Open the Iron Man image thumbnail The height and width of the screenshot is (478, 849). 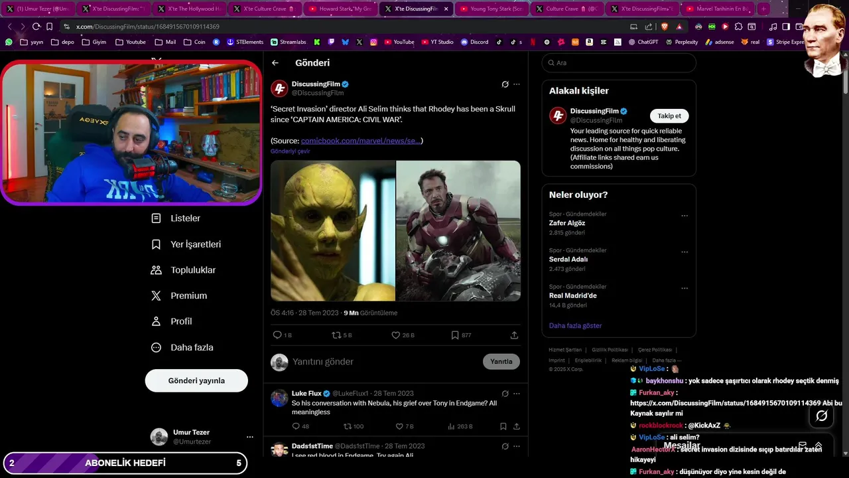[458, 230]
